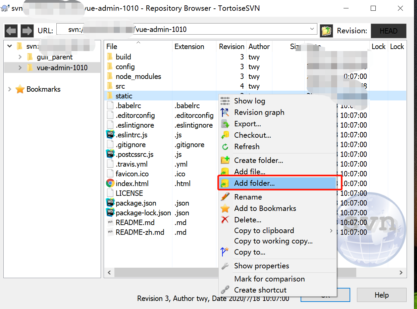Open the Copy to clipboard submenu
This screenshot has width=417, height=309.
pyautogui.click(x=277, y=230)
